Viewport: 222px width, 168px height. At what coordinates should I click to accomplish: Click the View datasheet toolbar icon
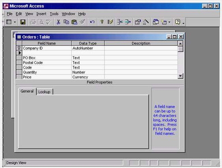(x=9, y=22)
